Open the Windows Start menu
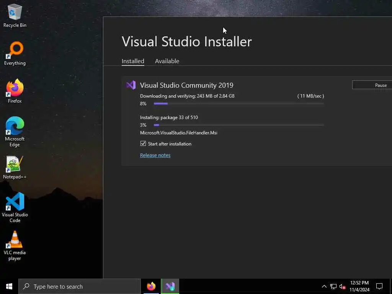The height and width of the screenshot is (294, 392). click(9, 286)
